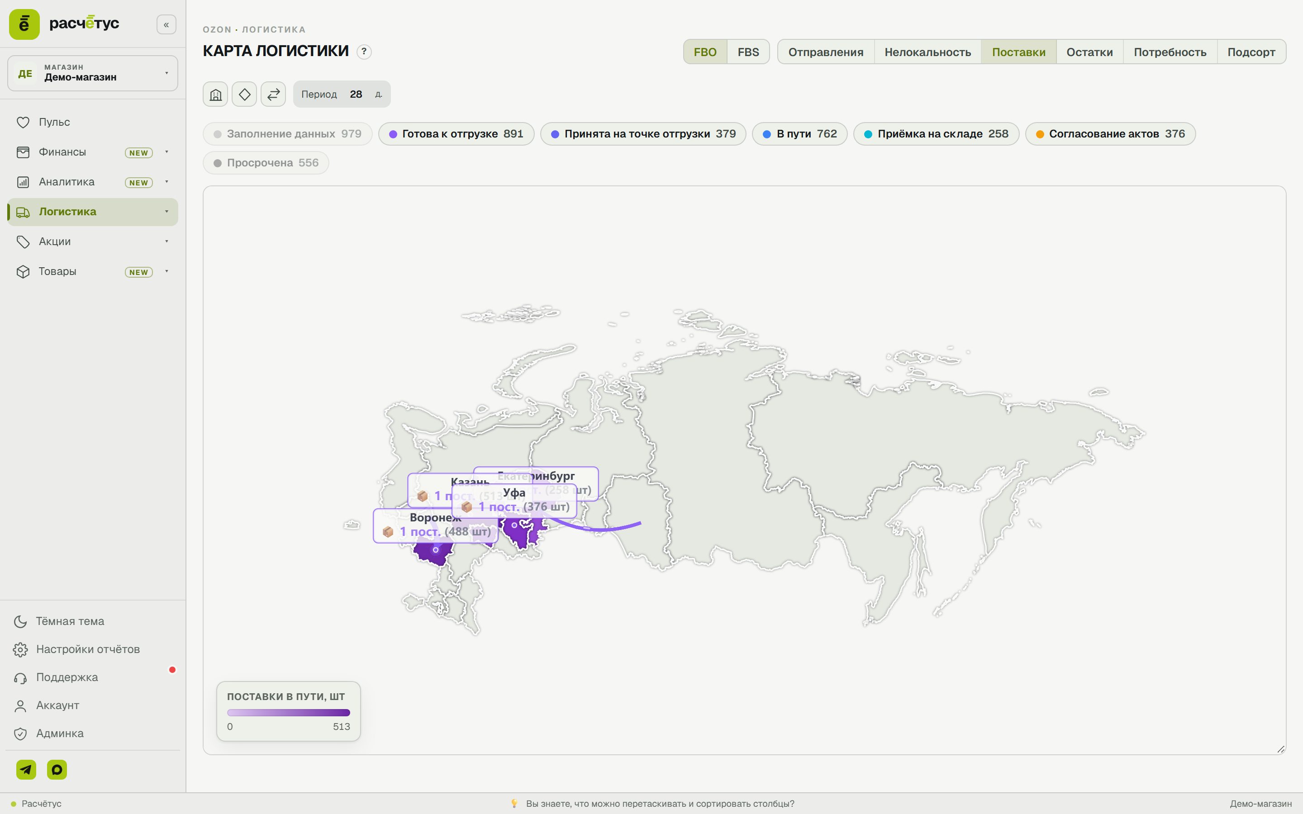Screen dimensions: 1303x814
Task: Select the FBS tab
Action: coord(748,52)
